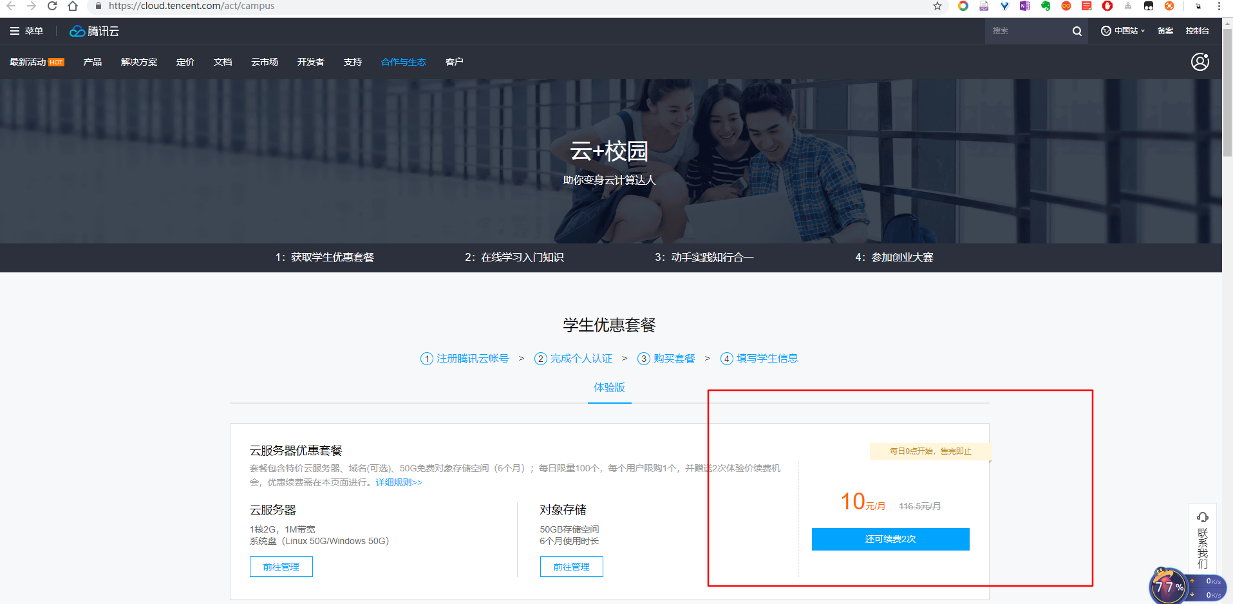Open the 开发者 menu item

click(311, 62)
